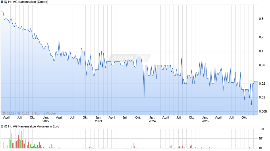Click the 'Jan.' label above 2022
The width and height of the screenshot is (270, 151).
(46, 118)
